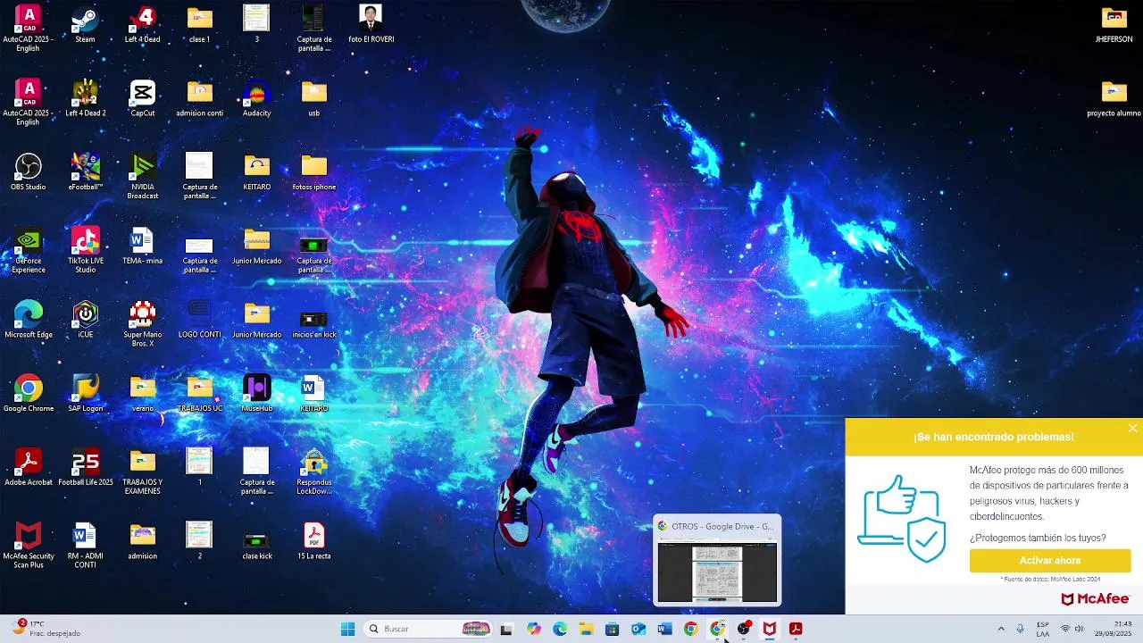Select the TRABAJOS UC folder
This screenshot has height=643, width=1143.
pos(199,393)
